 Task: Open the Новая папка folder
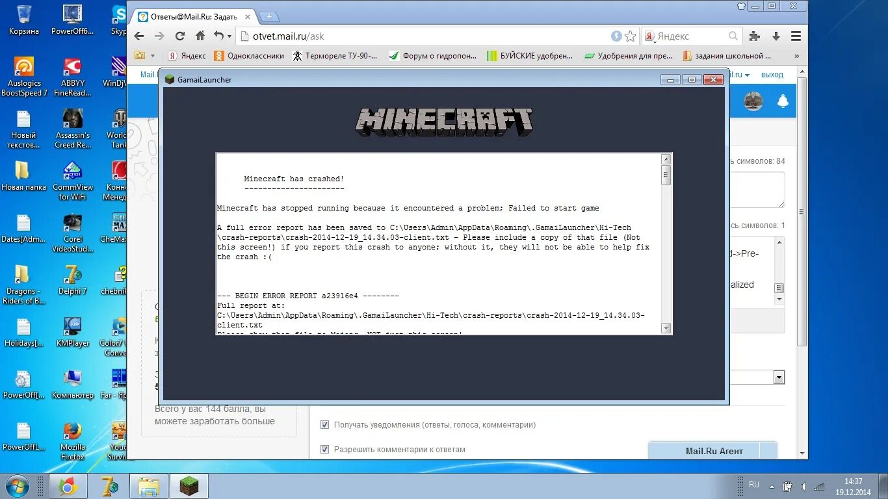coord(24,175)
